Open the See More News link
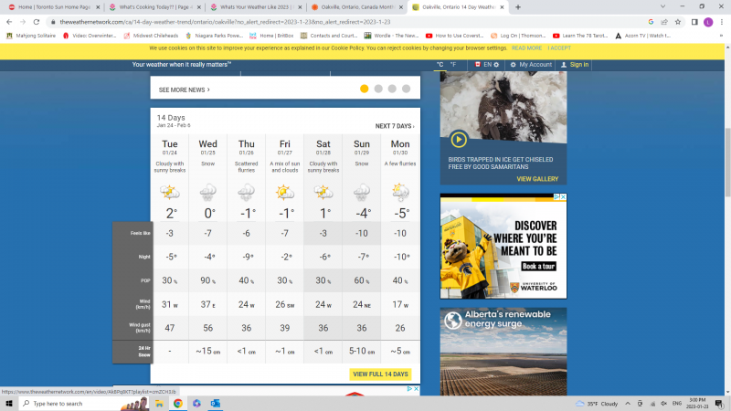The image size is (731, 411). [x=184, y=90]
